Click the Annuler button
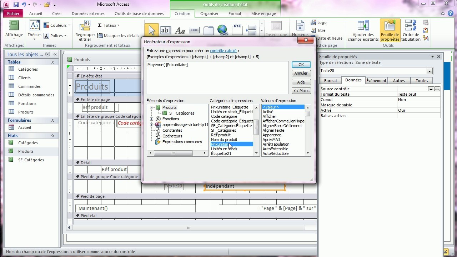The width and height of the screenshot is (457, 257). (301, 73)
